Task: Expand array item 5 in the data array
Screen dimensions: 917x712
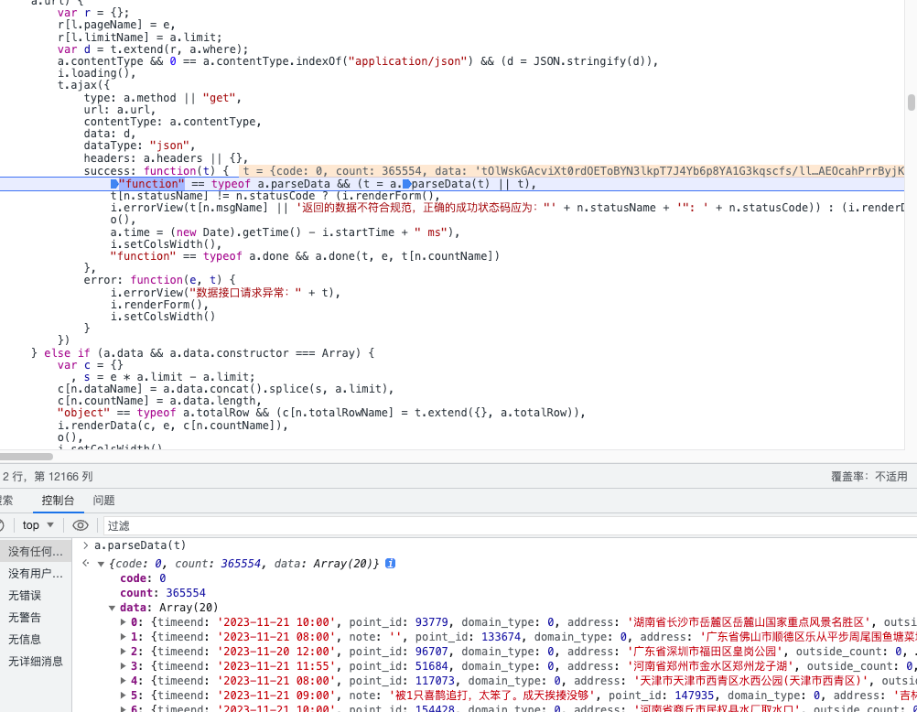Action: click(x=124, y=696)
